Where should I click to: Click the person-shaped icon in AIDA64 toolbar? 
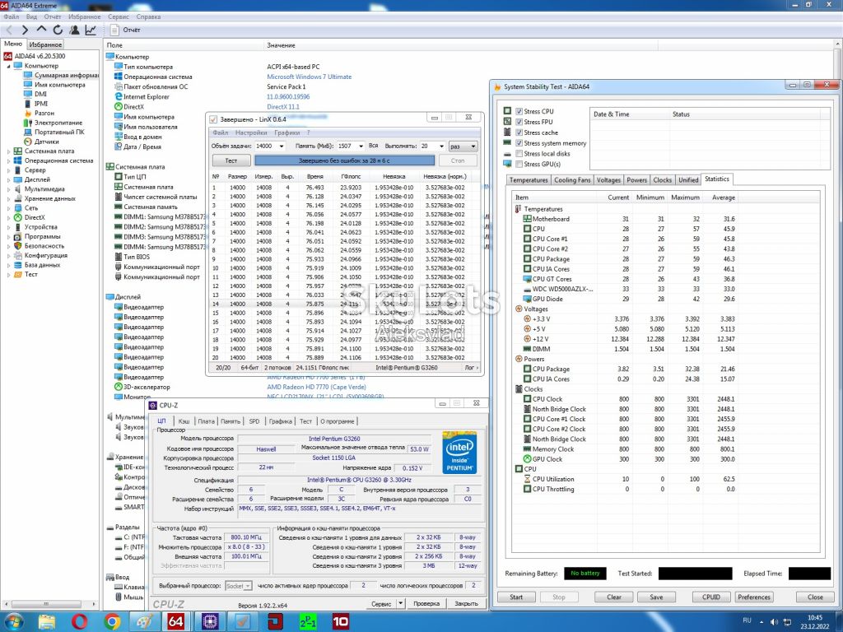pos(74,30)
